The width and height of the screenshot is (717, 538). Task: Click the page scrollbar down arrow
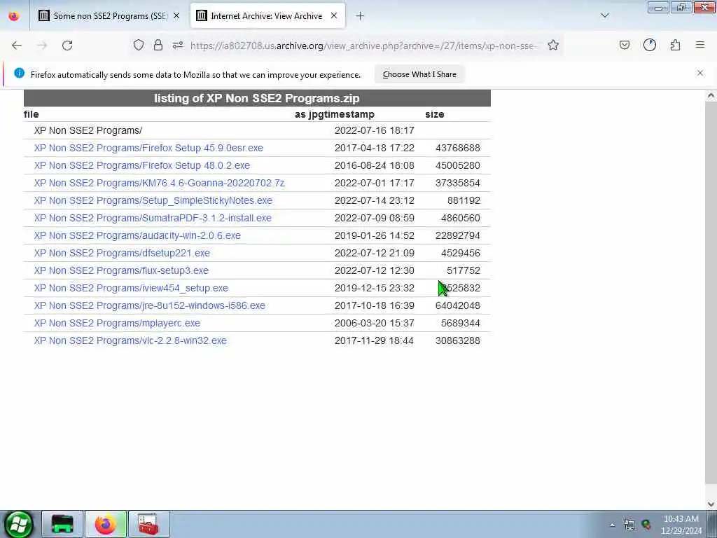coord(711,504)
